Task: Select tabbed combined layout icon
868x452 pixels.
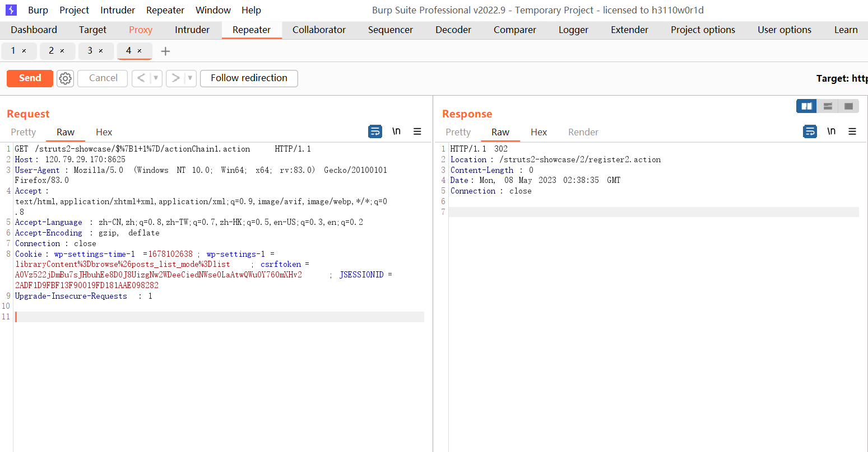Action: 848,106
